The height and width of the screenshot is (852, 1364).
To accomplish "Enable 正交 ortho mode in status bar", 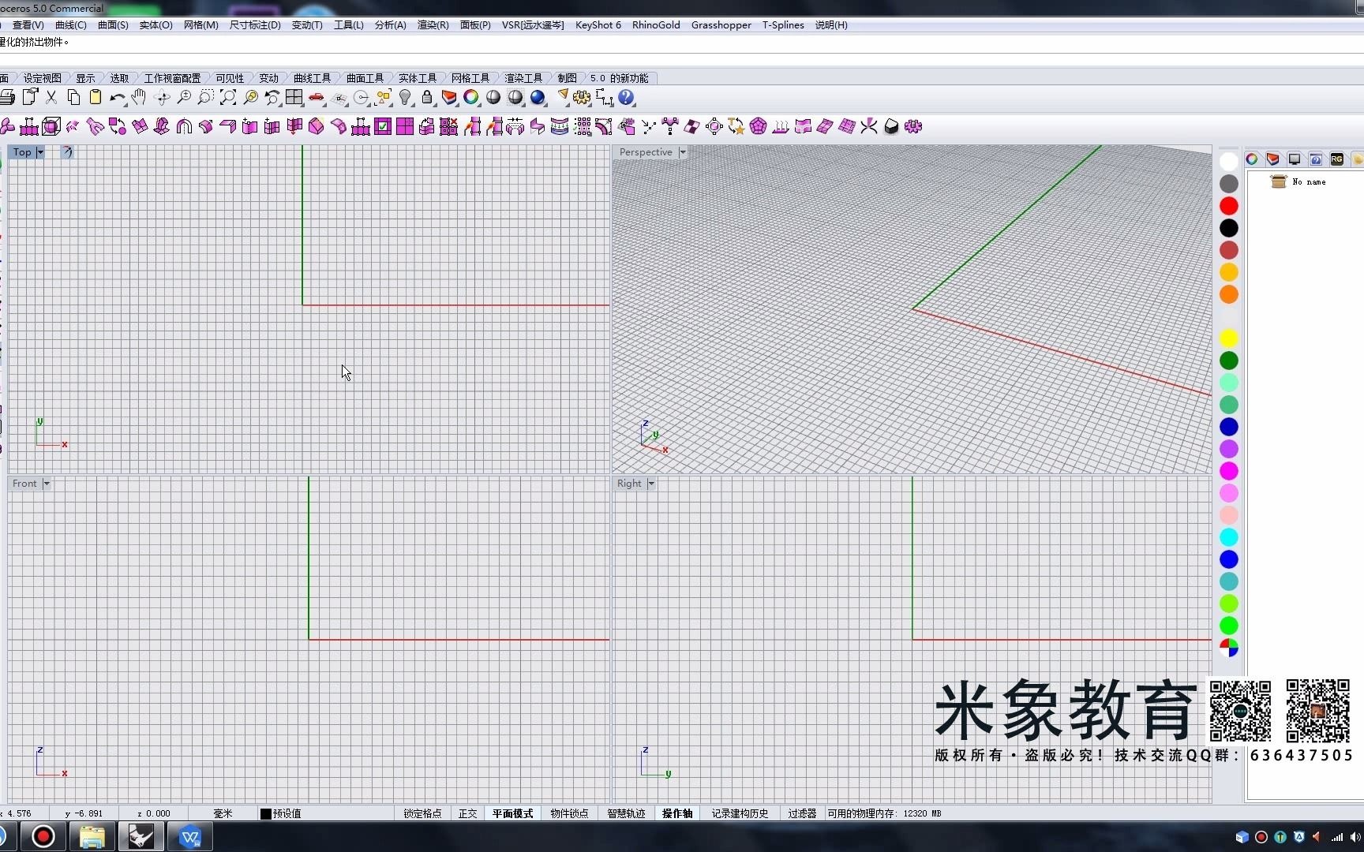I will [467, 813].
